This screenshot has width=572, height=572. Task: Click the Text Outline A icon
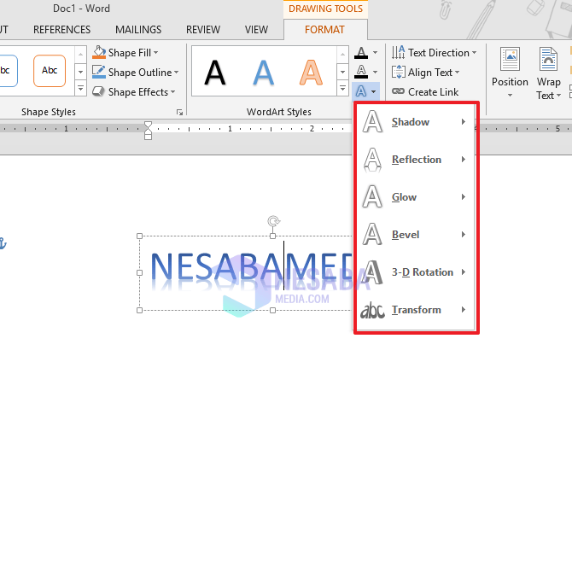362,73
